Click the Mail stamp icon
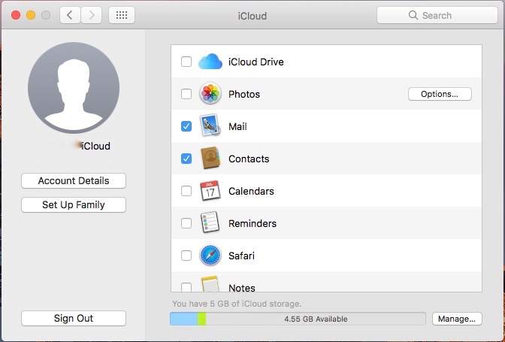505x342 pixels. click(210, 126)
